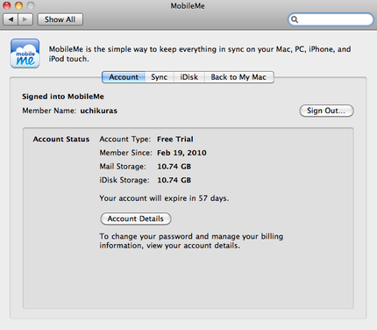This screenshot has width=377, height=330.
Task: Click the zoom window button
Action: point(31,5)
